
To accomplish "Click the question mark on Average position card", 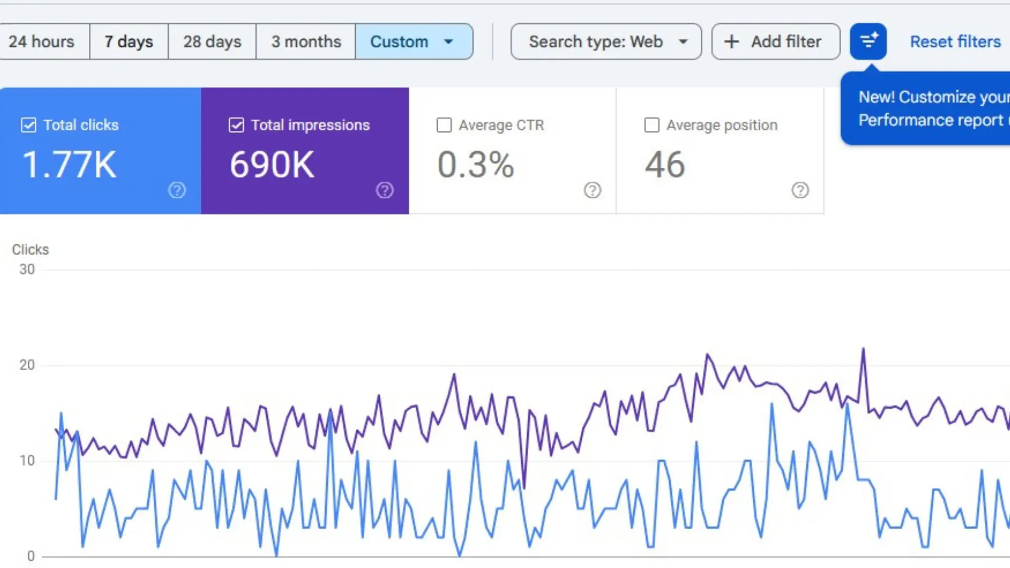I will pos(800,190).
